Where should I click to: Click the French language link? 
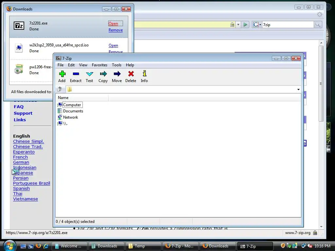[x=20, y=157]
